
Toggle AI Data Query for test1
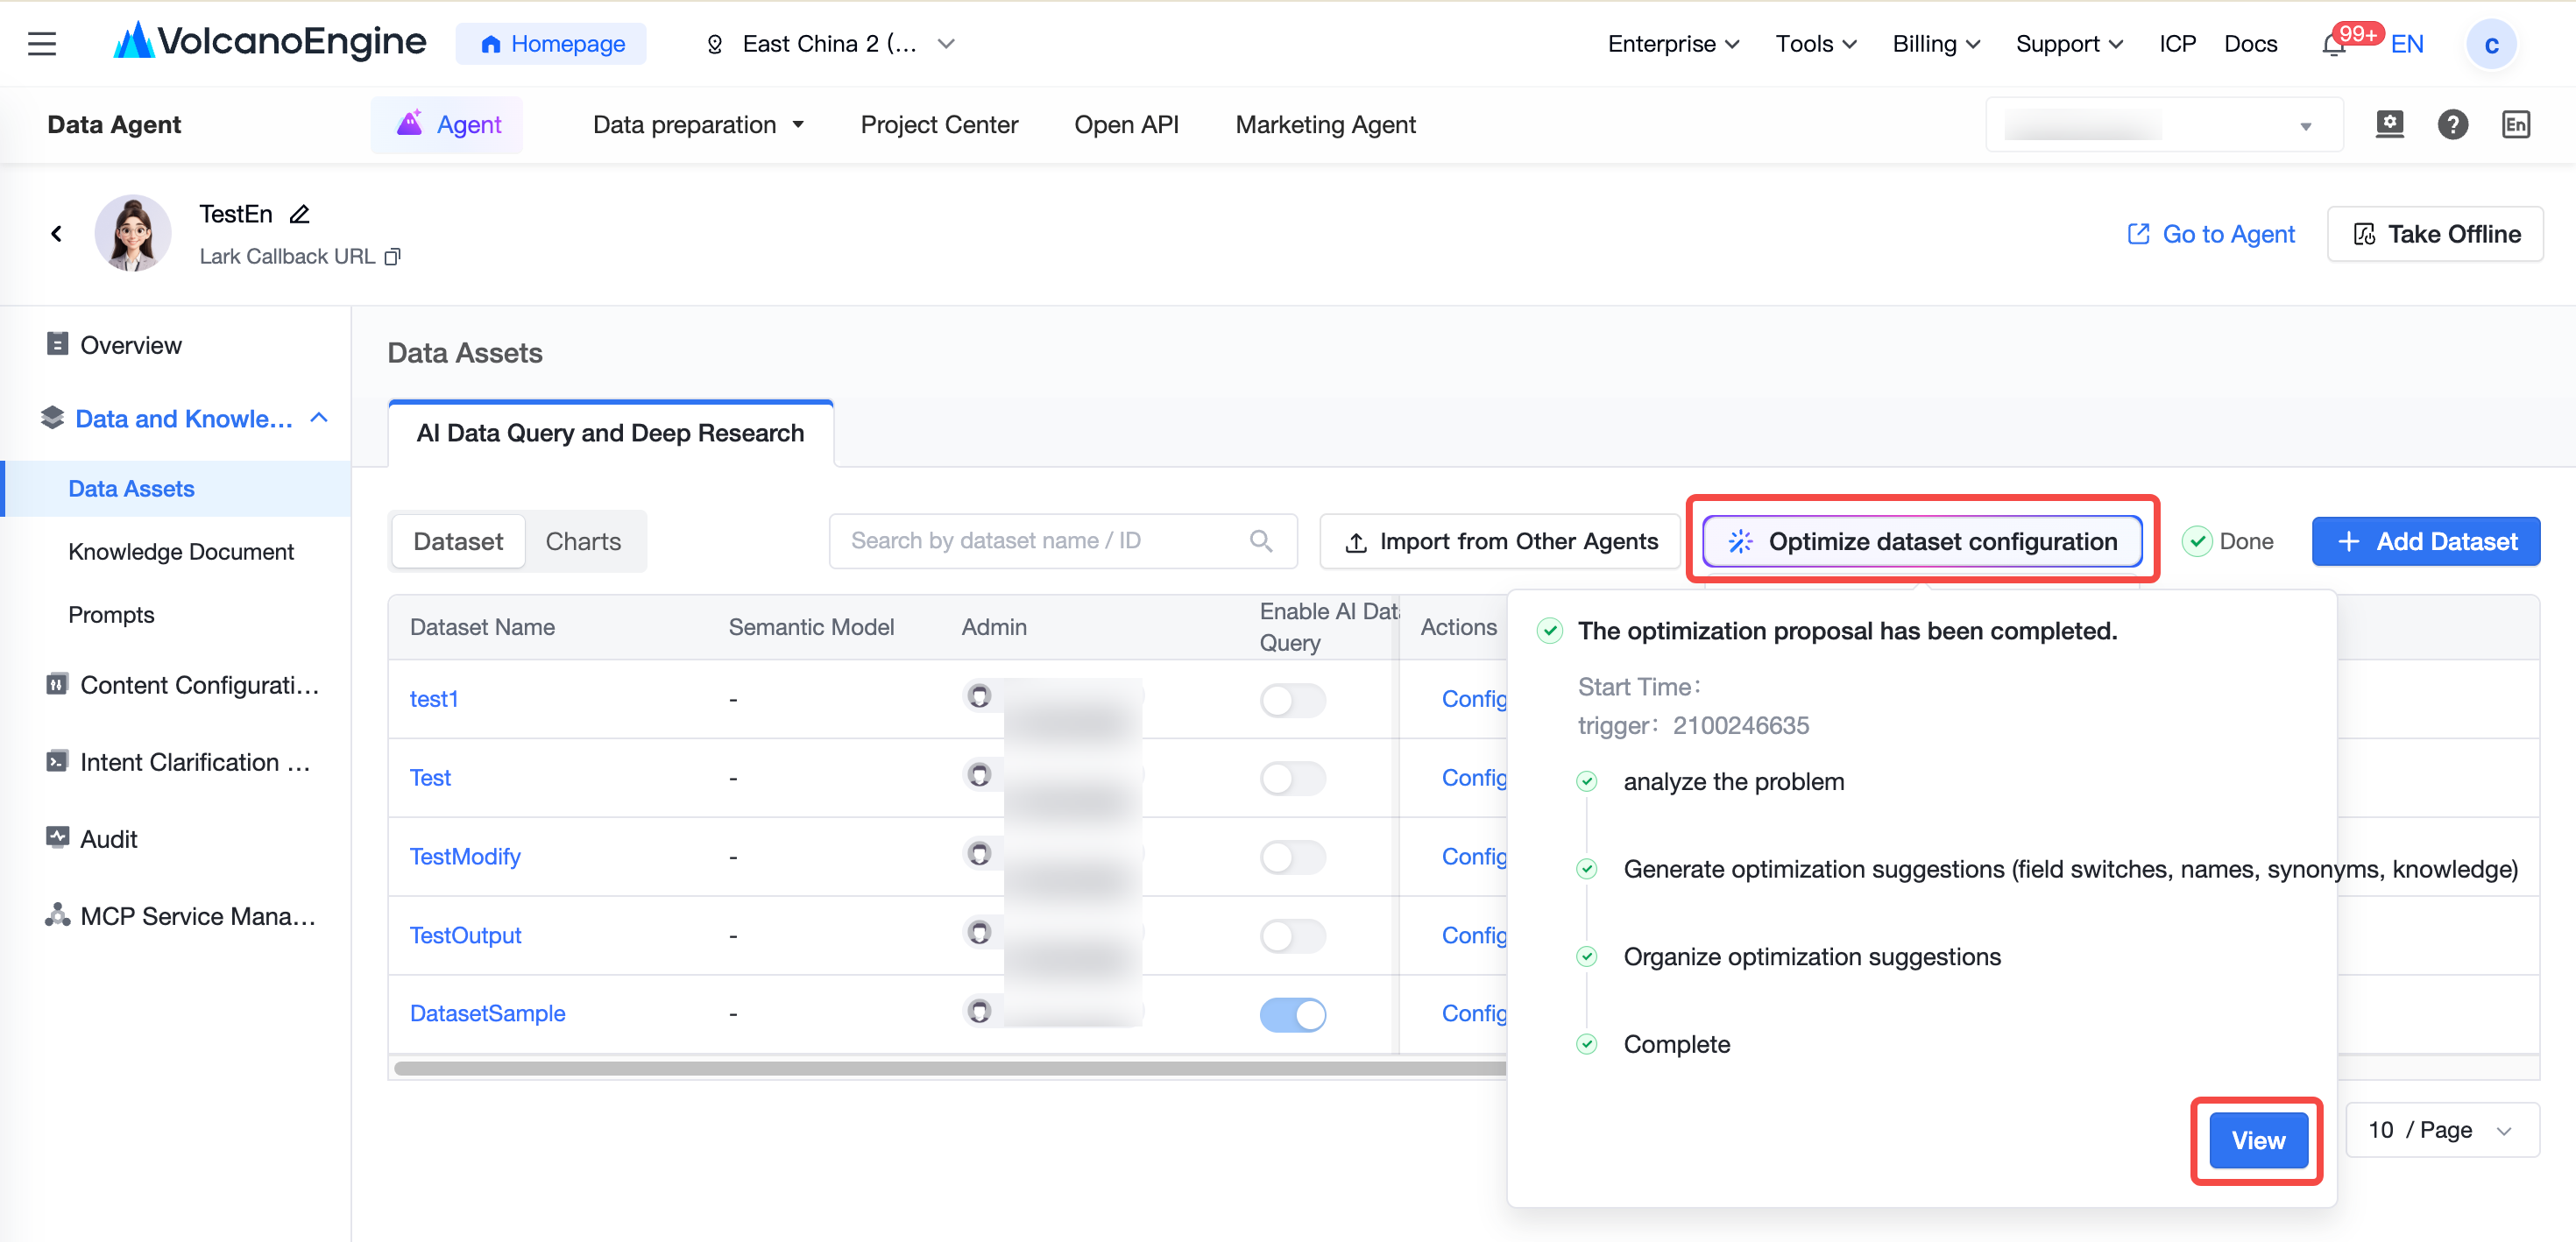[1292, 700]
